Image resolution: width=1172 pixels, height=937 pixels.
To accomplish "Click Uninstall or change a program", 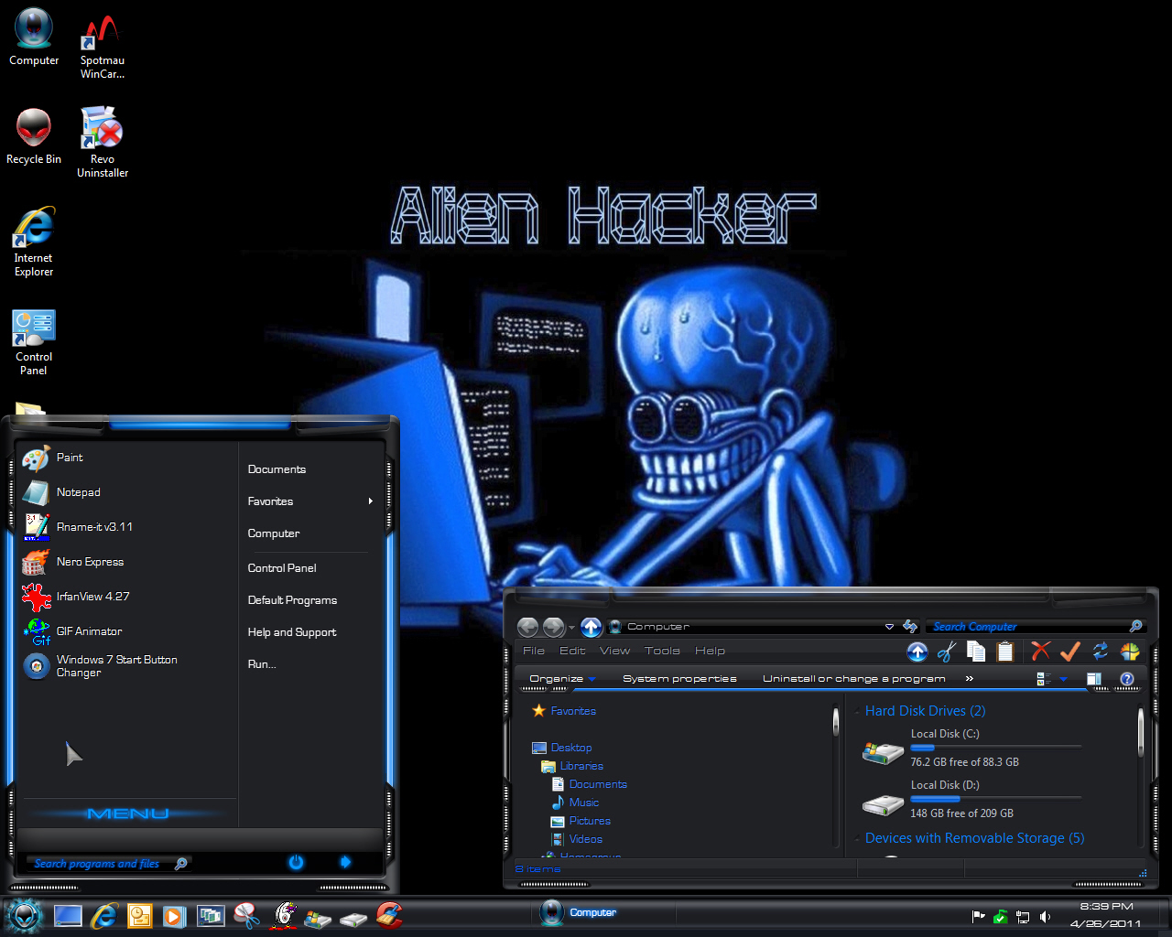I will 853,679.
